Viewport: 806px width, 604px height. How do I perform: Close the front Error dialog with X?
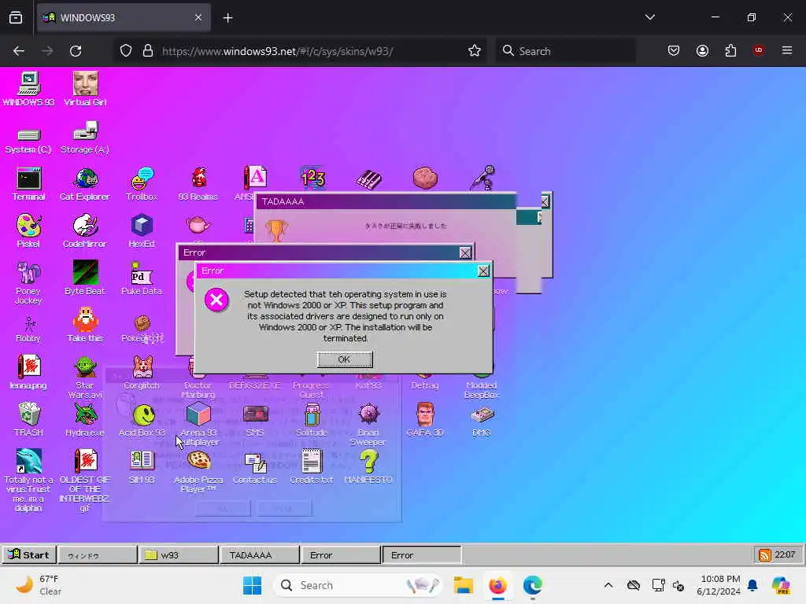pos(483,271)
